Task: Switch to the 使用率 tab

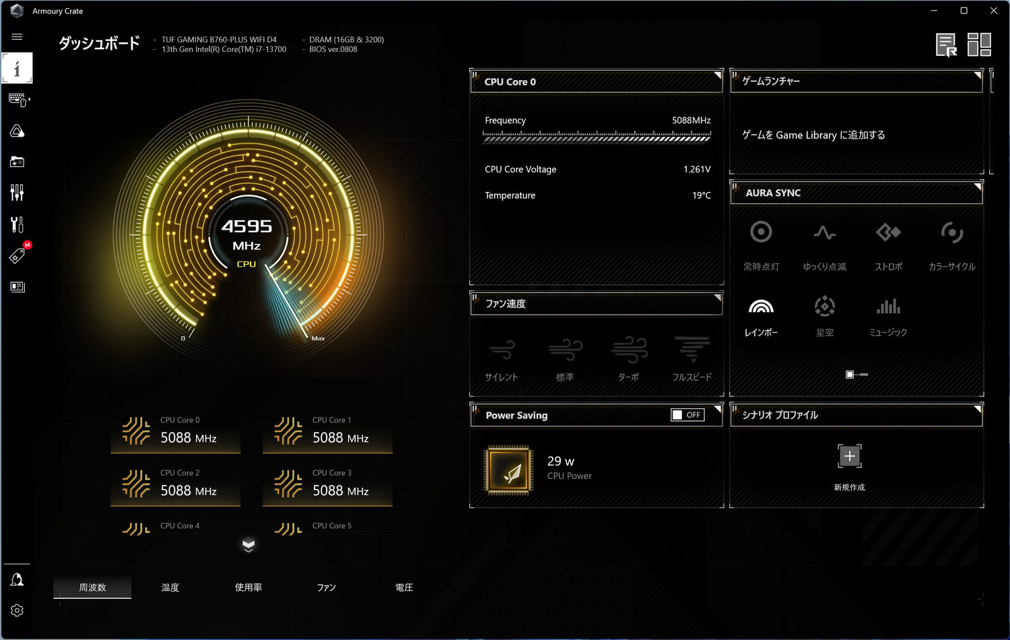Action: 248,587
